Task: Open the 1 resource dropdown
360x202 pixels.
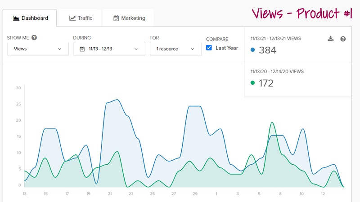Action: pyautogui.click(x=175, y=49)
